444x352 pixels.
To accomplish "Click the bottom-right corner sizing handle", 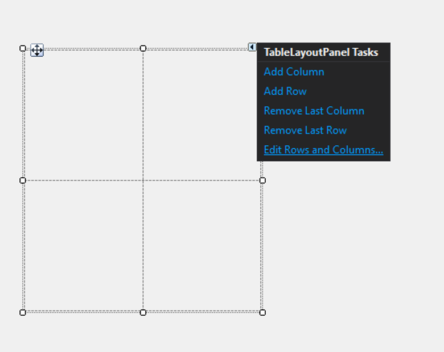I will click(x=262, y=312).
